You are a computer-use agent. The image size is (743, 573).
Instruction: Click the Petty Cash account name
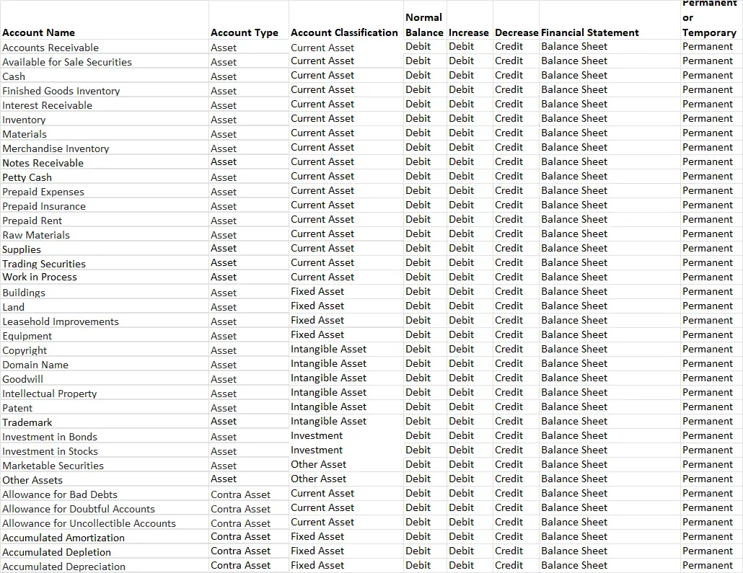tap(27, 177)
